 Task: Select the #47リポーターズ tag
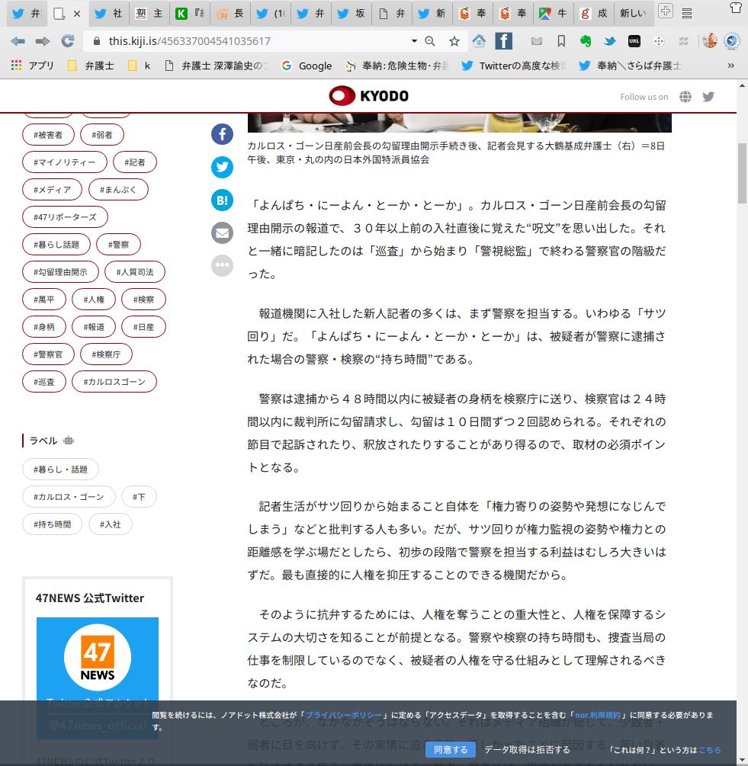65,217
